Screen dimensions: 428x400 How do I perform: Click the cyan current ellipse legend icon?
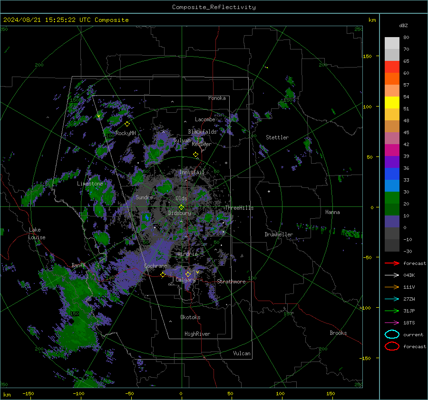(x=392, y=334)
